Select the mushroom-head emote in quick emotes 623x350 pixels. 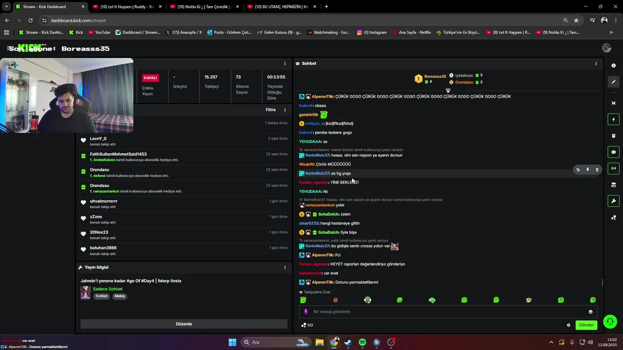point(529,300)
